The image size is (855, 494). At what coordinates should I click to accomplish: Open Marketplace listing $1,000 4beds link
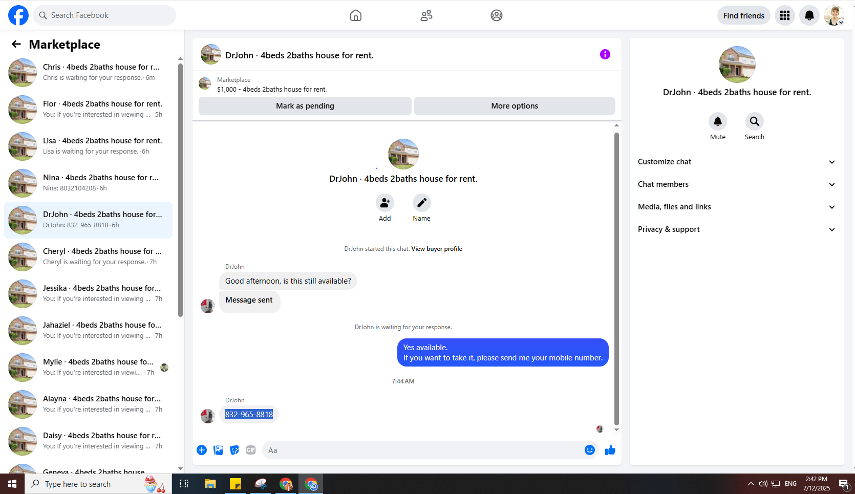click(272, 89)
